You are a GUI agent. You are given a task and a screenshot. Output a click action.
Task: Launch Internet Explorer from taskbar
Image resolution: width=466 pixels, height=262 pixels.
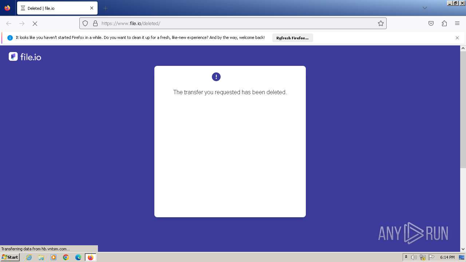(29, 257)
